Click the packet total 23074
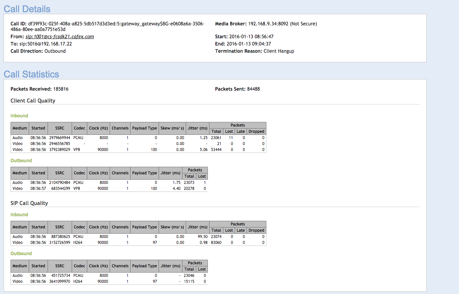The height and width of the screenshot is (294, 459). coord(216,237)
